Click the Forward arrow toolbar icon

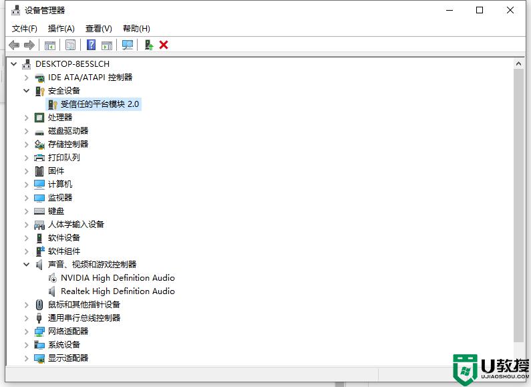click(29, 45)
